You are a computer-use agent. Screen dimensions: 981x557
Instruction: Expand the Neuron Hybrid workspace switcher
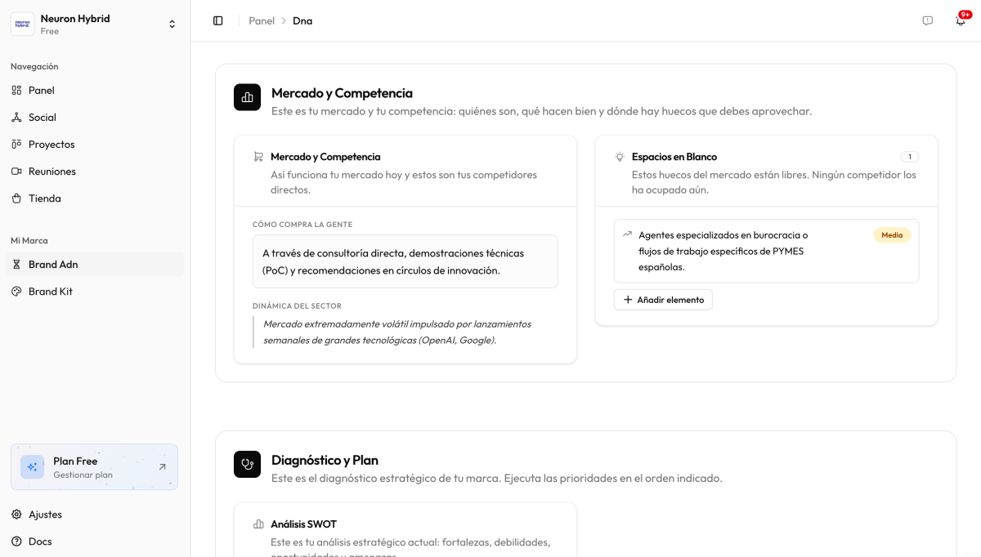click(x=172, y=24)
